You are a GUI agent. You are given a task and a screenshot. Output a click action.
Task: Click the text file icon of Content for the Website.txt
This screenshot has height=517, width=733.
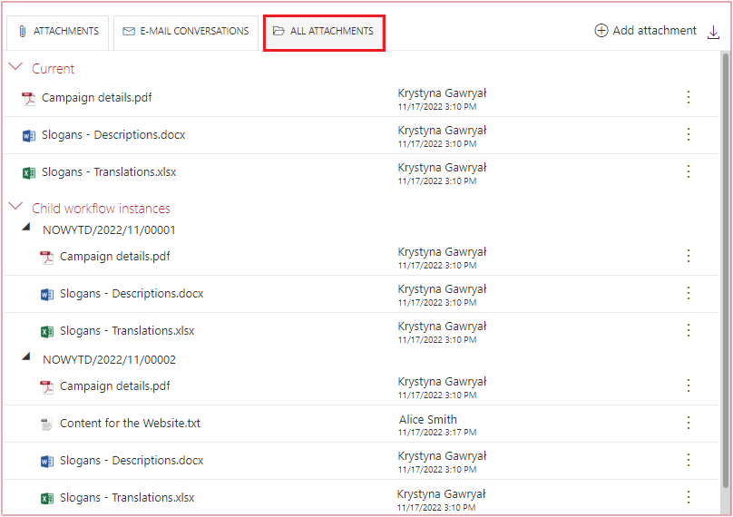click(x=47, y=424)
